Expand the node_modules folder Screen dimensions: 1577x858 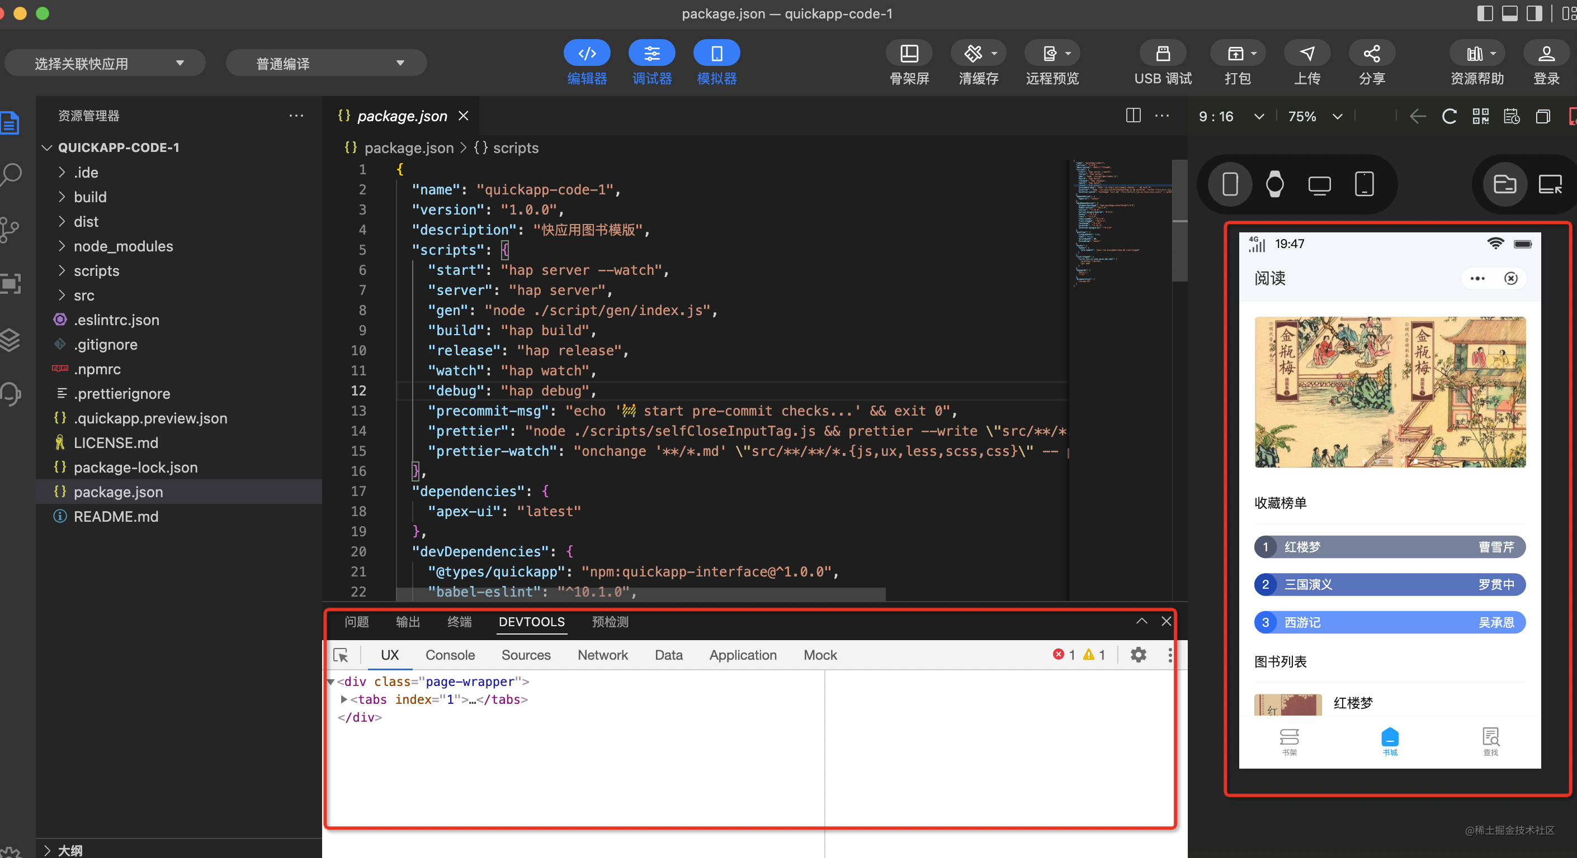coord(123,246)
